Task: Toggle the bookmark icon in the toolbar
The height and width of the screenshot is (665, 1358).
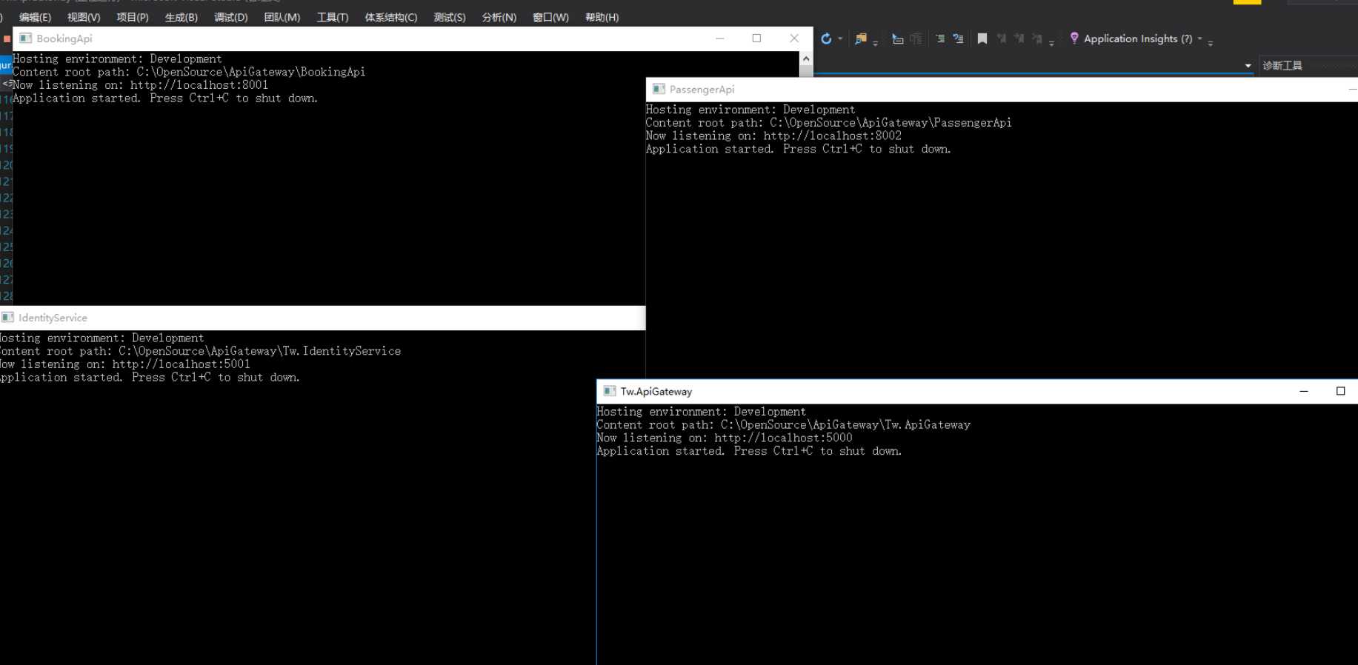Action: click(x=982, y=39)
